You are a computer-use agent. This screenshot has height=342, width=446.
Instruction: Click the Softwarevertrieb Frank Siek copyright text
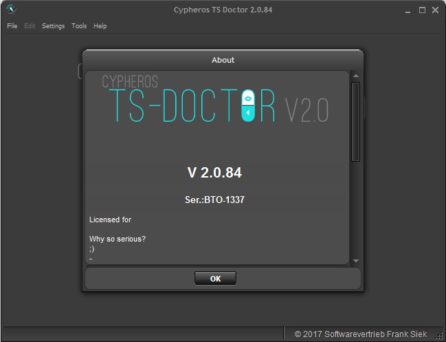click(360, 334)
